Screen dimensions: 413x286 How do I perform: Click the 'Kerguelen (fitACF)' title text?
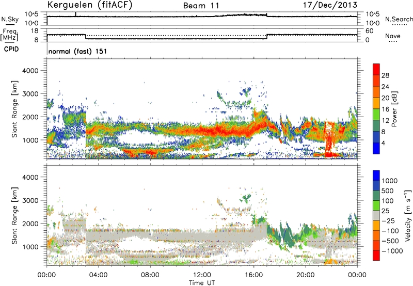[89, 5]
